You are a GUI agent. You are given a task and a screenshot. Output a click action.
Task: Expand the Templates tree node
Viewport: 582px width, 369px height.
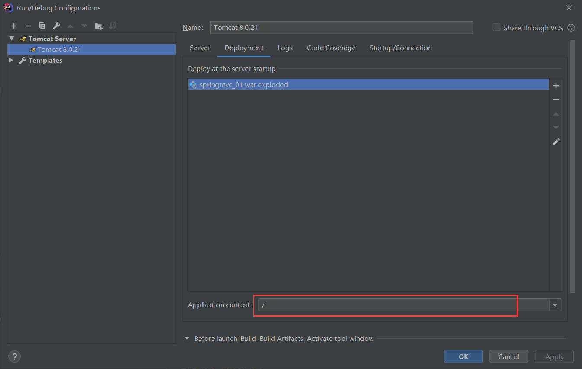tap(12, 61)
